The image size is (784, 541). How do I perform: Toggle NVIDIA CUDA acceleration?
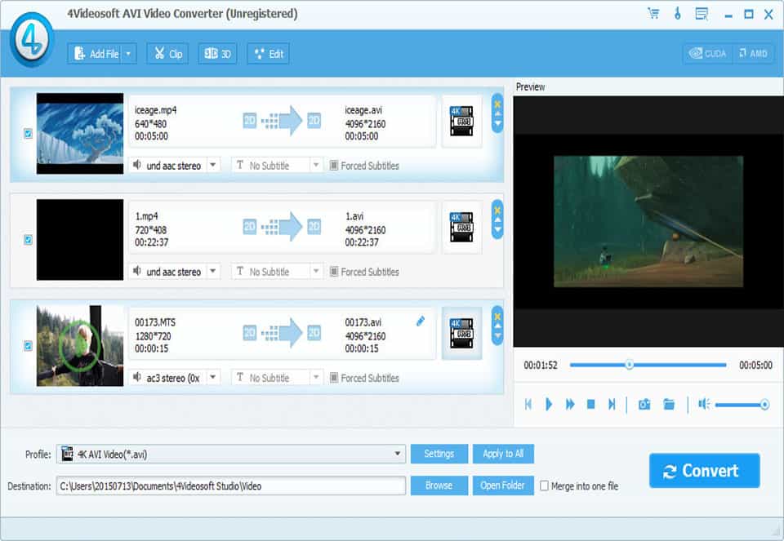pyautogui.click(x=707, y=54)
